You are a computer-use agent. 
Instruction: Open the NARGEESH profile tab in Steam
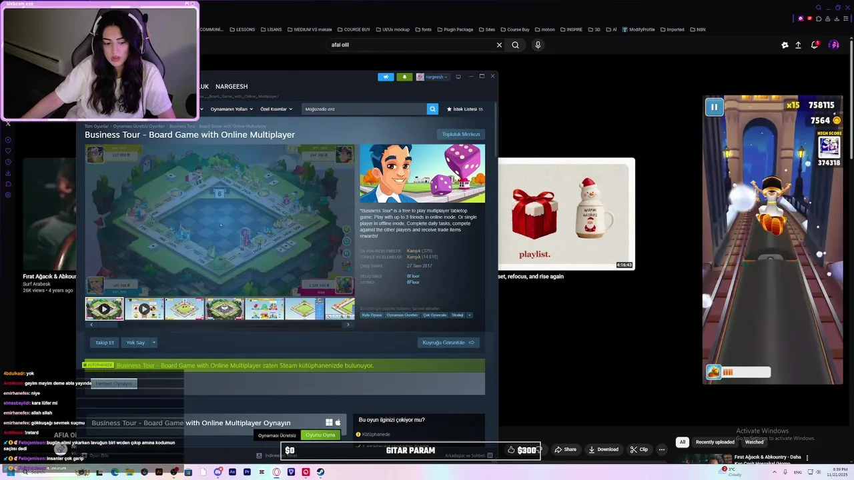click(x=232, y=87)
